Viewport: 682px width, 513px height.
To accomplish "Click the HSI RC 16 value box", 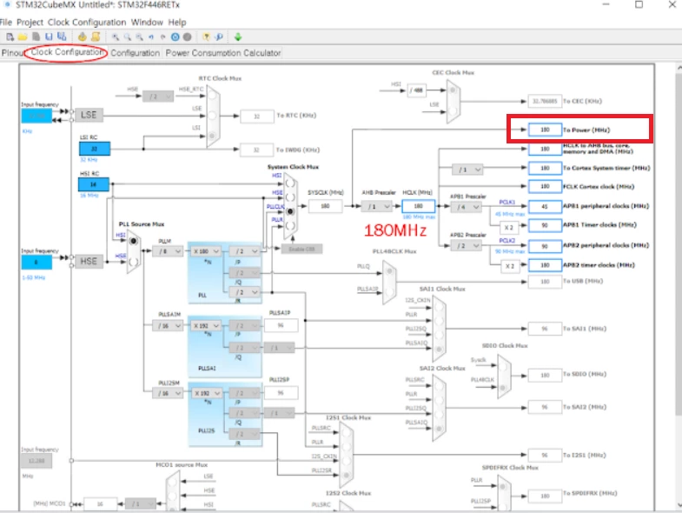I will (94, 184).
